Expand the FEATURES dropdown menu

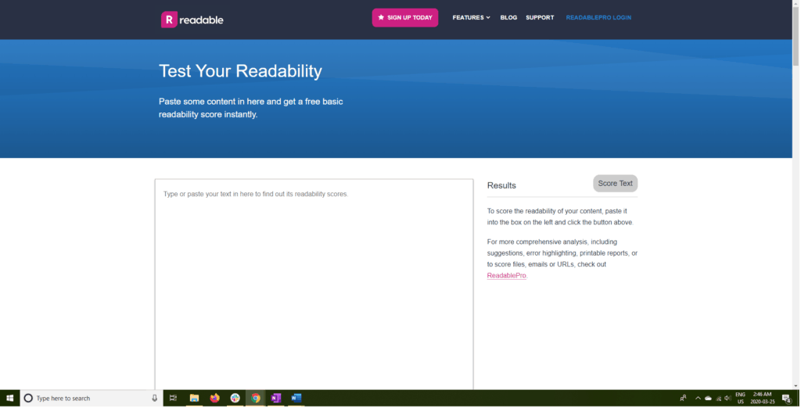click(x=471, y=18)
